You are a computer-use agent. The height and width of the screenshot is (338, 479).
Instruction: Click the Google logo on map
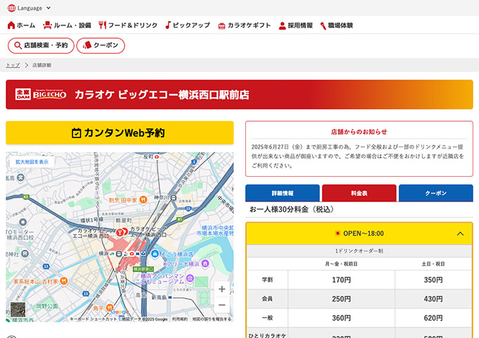(120, 312)
